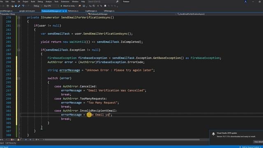Collapse the if block at line 281
Viewport: 263px width, 148px height.
pos(19,25)
